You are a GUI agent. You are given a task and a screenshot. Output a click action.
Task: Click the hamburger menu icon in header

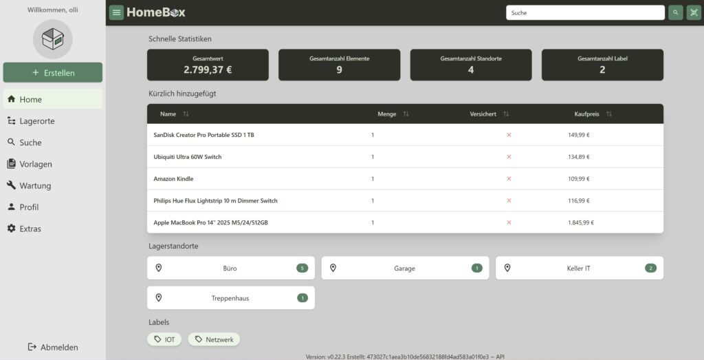pyautogui.click(x=116, y=12)
